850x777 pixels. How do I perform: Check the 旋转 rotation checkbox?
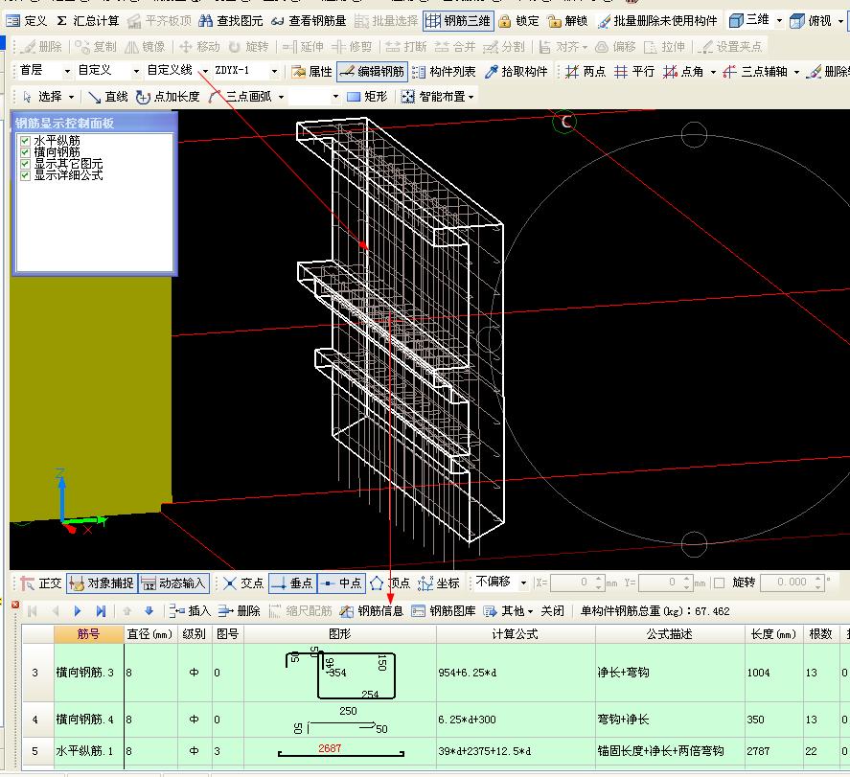point(720,583)
